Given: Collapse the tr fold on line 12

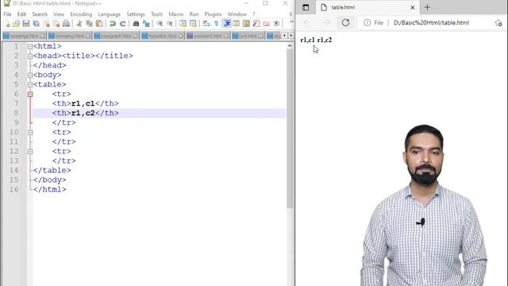Looking at the screenshot, I should point(30,152).
